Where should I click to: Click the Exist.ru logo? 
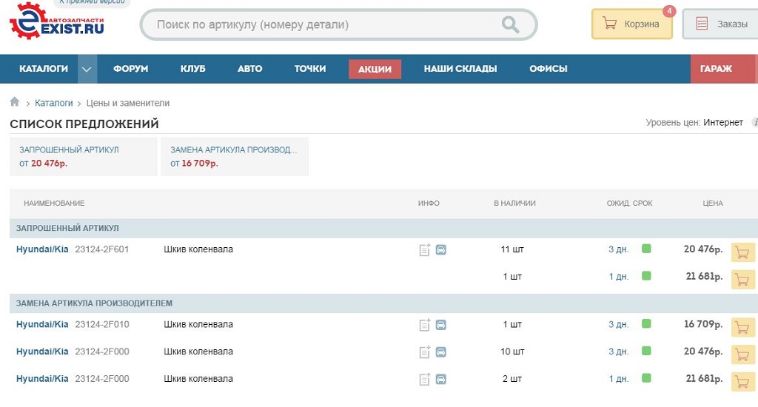56,21
